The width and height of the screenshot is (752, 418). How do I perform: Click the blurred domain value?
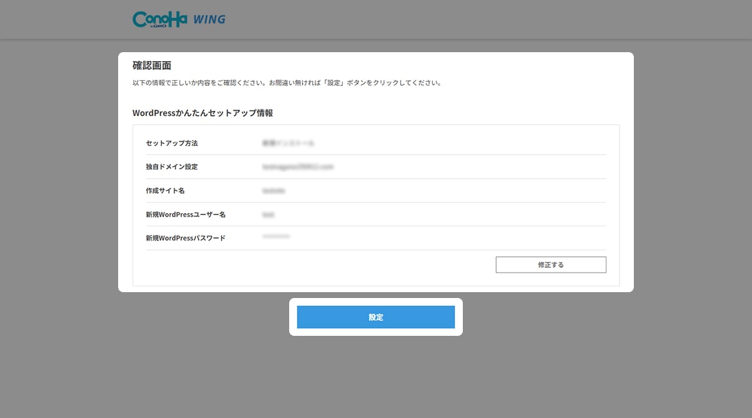click(x=298, y=167)
